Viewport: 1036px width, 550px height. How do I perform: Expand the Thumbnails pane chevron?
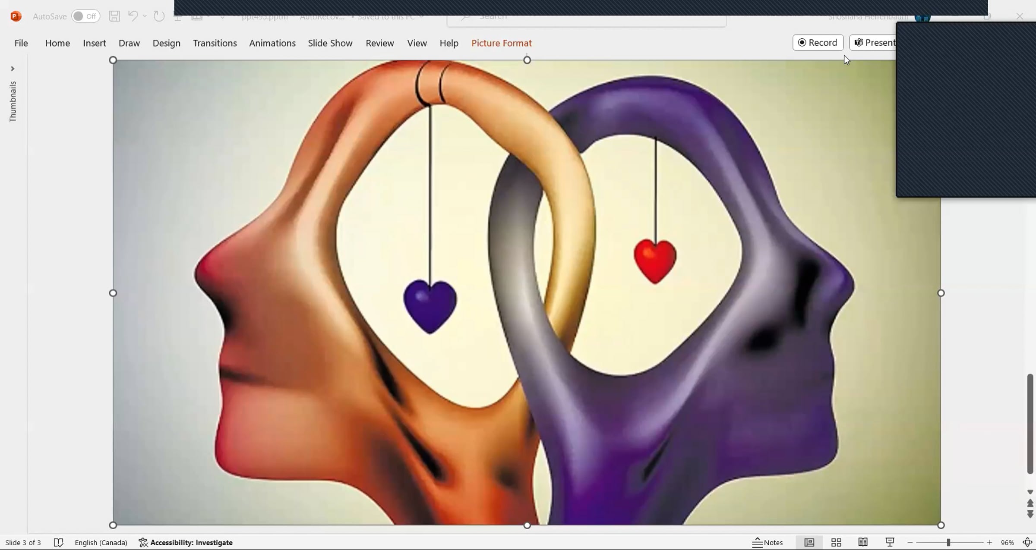pyautogui.click(x=13, y=69)
